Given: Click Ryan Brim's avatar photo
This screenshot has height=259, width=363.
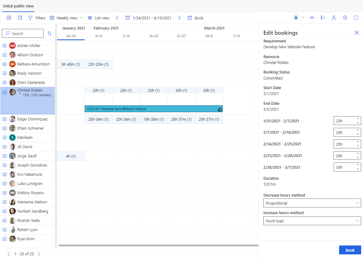Looking at the screenshot, I should pos(12,239).
